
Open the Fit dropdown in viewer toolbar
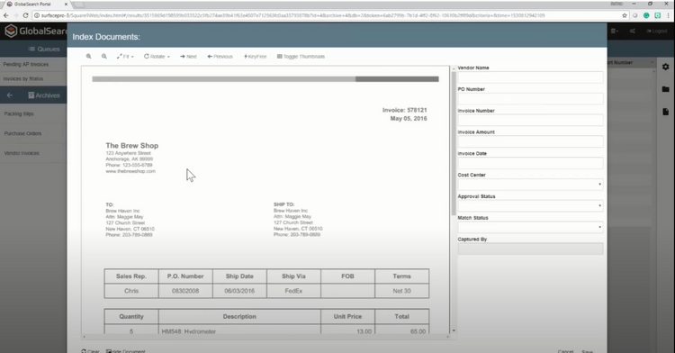[125, 57]
